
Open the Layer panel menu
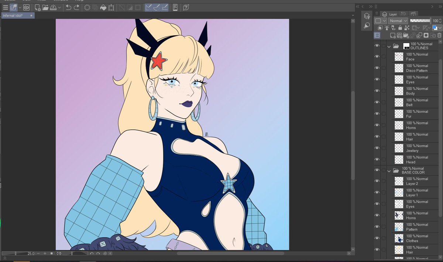(x=377, y=14)
